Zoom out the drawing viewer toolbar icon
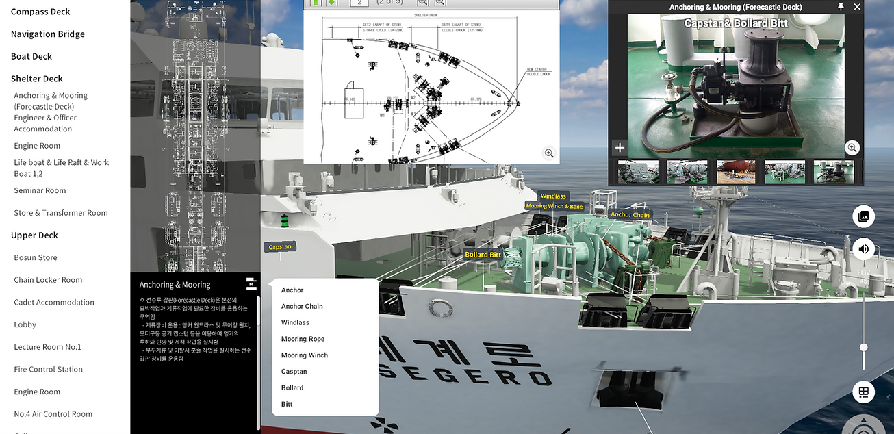The width and height of the screenshot is (894, 434). 423,2
